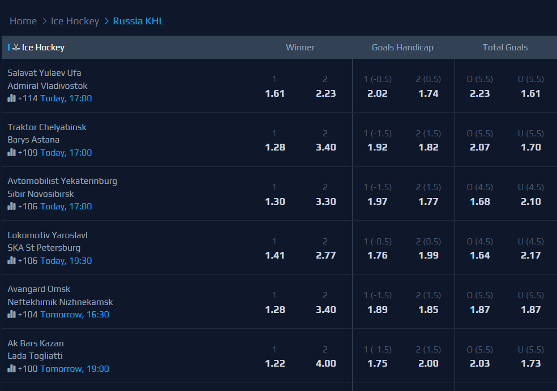Open statistics for Traktor Chelyabinsk match

[10, 152]
